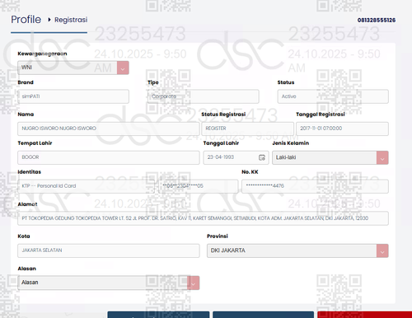Screen dimensions: 412x318
Task: Click the masked identity number field
Action: [199, 186]
